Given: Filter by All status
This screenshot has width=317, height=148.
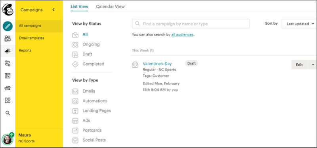Looking at the screenshot, I should click(x=85, y=34).
